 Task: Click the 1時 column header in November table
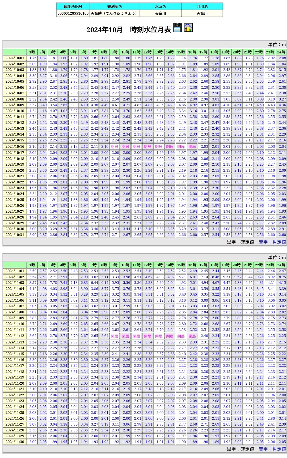click(x=32, y=265)
